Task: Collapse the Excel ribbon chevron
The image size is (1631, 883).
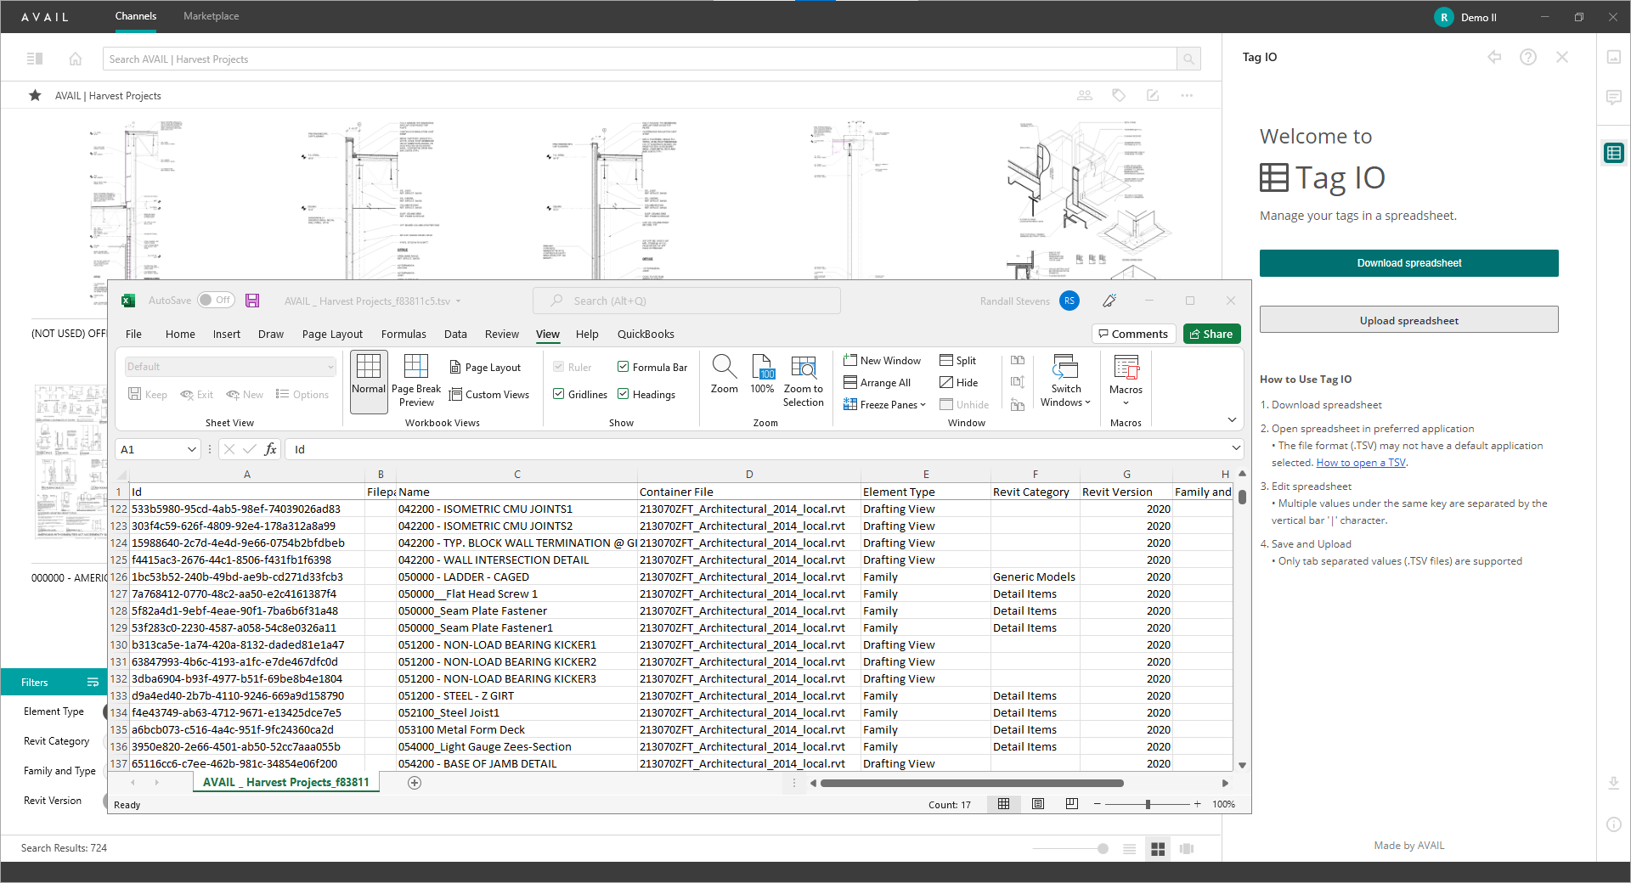Action: pos(1232,420)
